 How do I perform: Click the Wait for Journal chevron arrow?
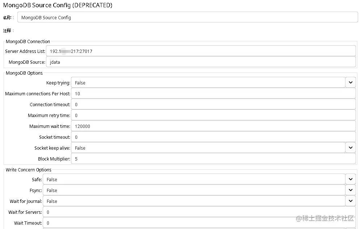(x=350, y=201)
